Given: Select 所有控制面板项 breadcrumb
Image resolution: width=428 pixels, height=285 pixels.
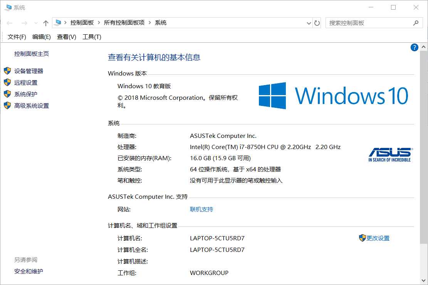Looking at the screenshot, I should pyautogui.click(x=124, y=23).
